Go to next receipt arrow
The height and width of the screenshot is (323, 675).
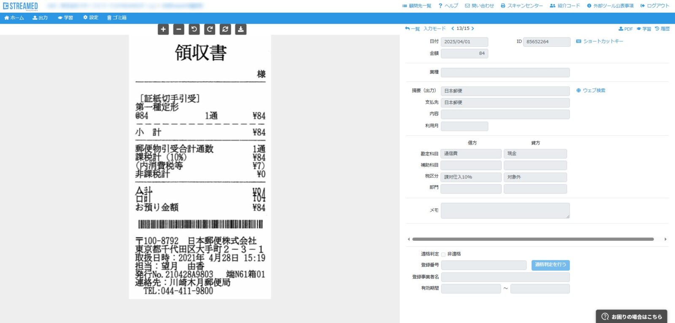click(472, 29)
